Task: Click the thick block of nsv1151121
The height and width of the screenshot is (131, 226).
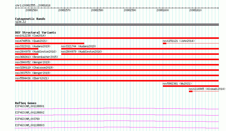Action: click(165, 43)
